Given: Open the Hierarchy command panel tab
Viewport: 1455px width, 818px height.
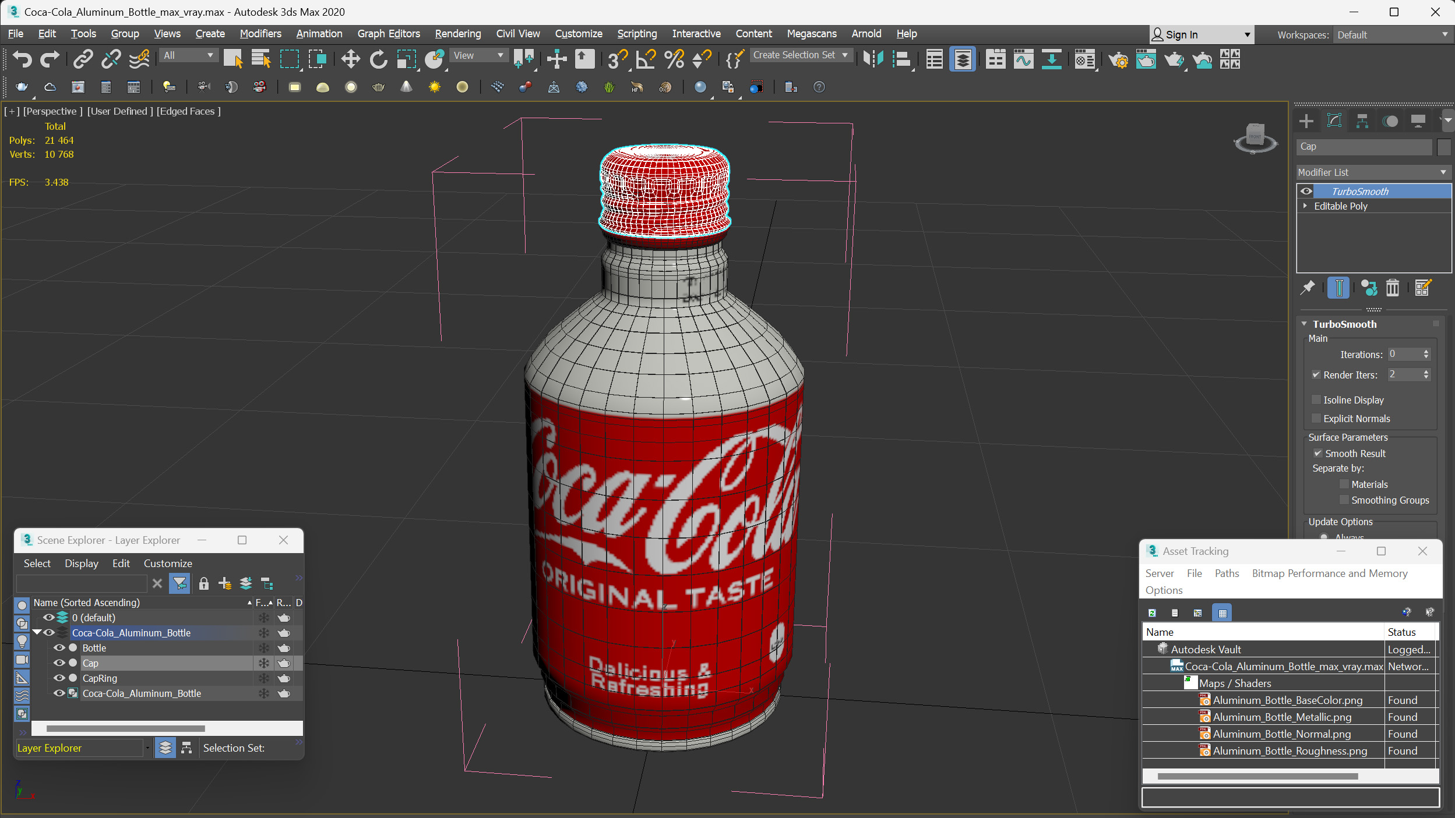Looking at the screenshot, I should [x=1362, y=121].
